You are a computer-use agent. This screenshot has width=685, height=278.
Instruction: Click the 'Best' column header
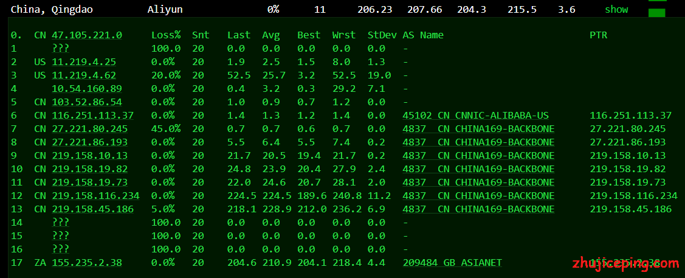[x=309, y=35]
